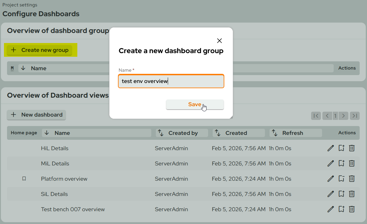Sort dashboards by the Created column
This screenshot has height=224, width=367.
coord(217,133)
